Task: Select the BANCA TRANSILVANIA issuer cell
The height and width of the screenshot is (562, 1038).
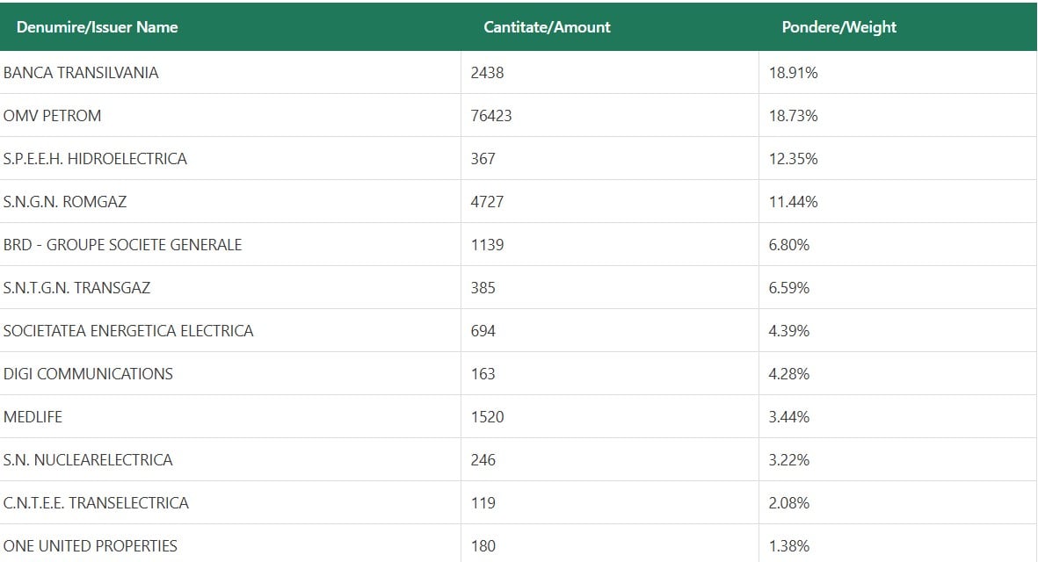Action: [x=81, y=73]
